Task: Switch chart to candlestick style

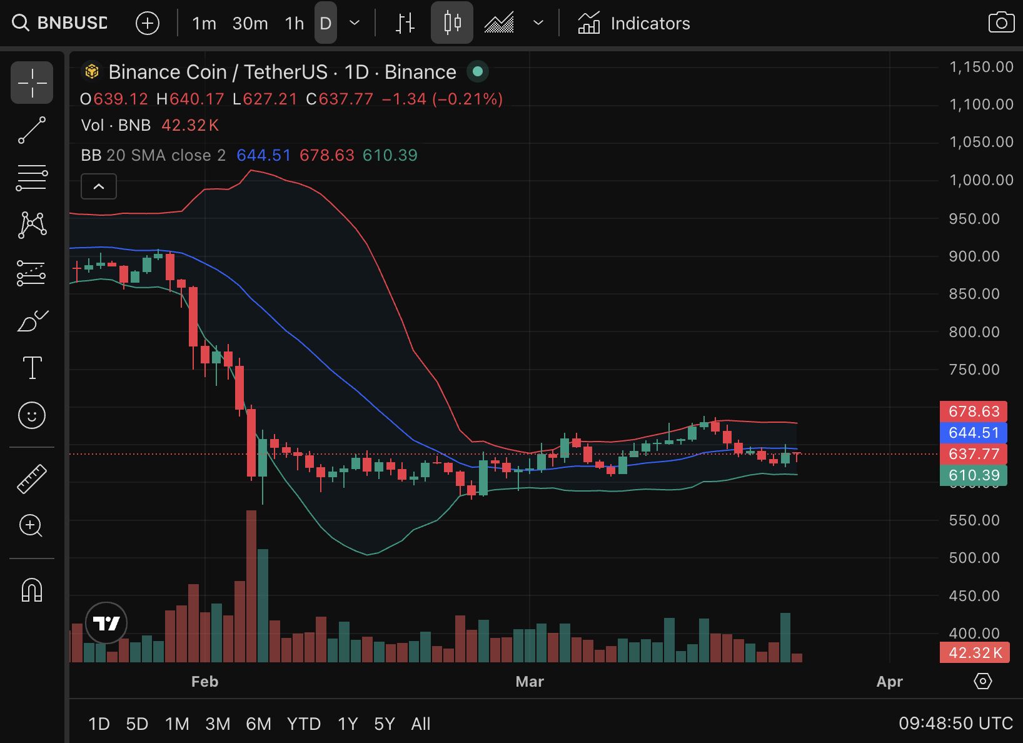Action: [451, 23]
